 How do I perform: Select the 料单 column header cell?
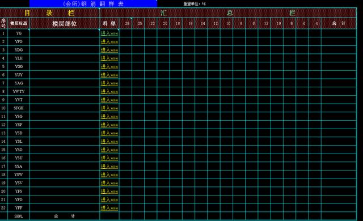click(x=109, y=23)
